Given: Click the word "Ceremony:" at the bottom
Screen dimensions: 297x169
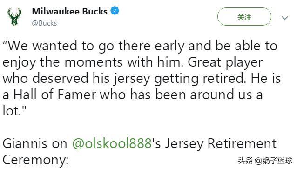Looking at the screenshot, I should point(35,160).
